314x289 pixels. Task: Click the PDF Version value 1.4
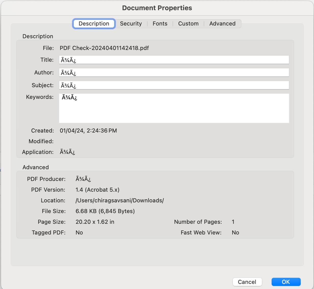coord(98,190)
